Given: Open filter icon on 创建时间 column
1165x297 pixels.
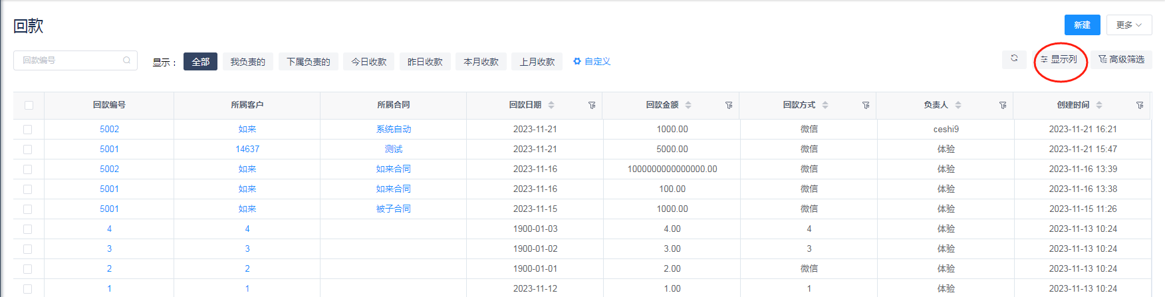Looking at the screenshot, I should 1140,105.
